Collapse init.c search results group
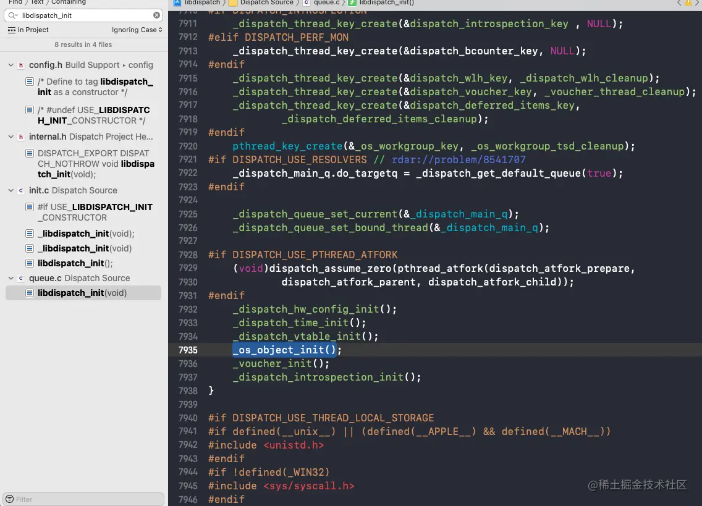 click(11, 190)
